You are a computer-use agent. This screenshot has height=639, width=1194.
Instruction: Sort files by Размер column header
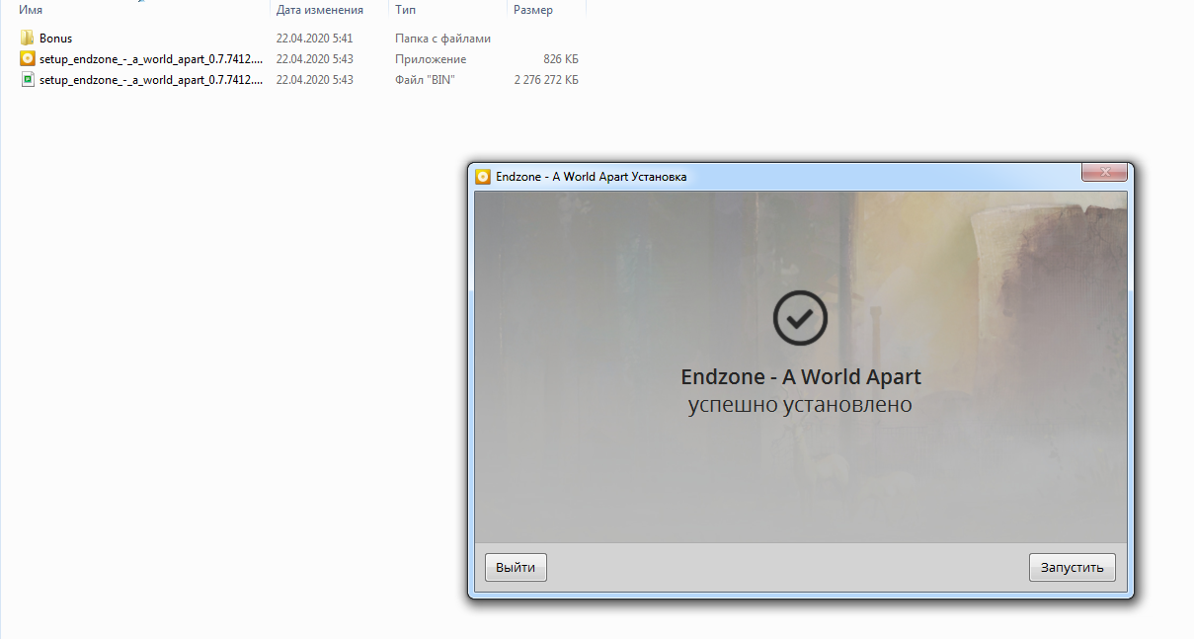533,10
